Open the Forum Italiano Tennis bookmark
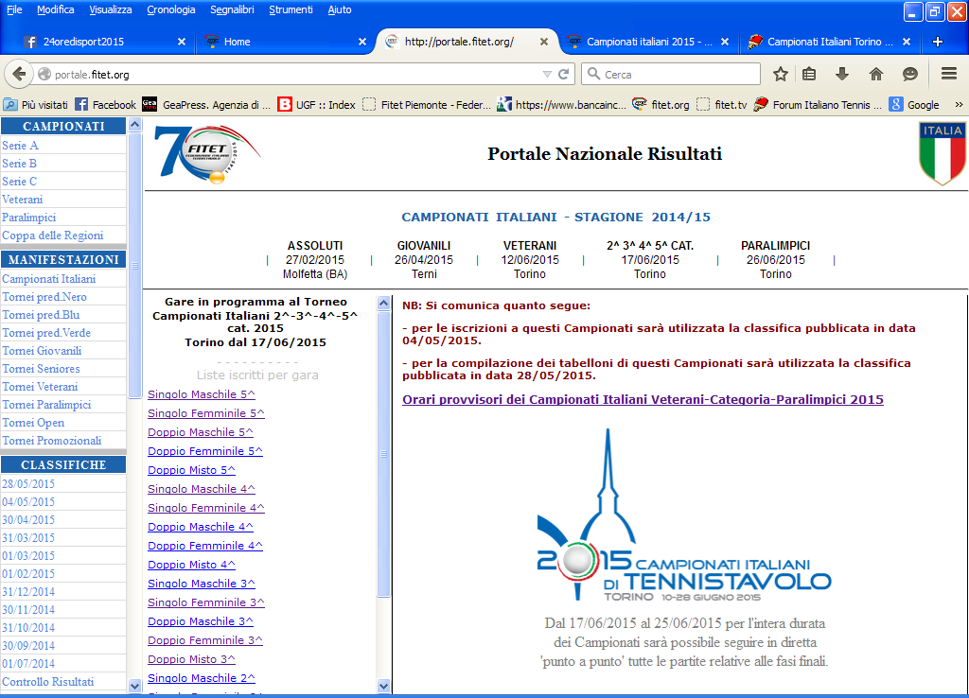Image resolution: width=969 pixels, height=698 pixels. [x=818, y=104]
